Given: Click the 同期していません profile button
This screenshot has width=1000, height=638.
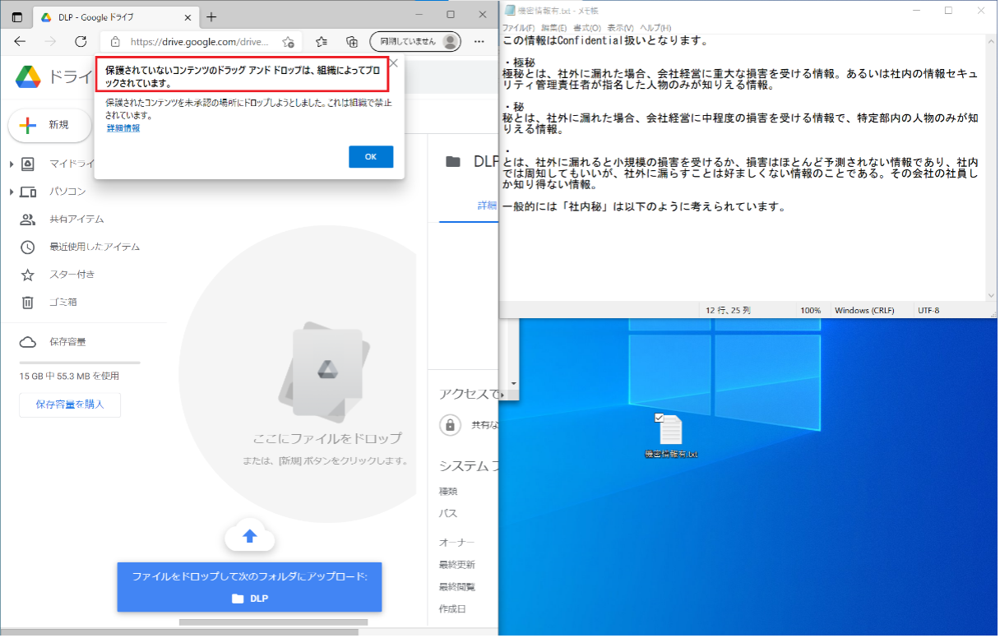Looking at the screenshot, I should point(415,41).
